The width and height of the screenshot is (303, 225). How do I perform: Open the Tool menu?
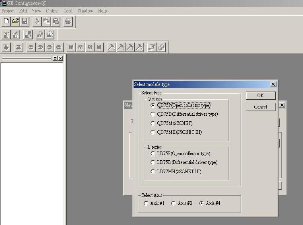(68, 11)
